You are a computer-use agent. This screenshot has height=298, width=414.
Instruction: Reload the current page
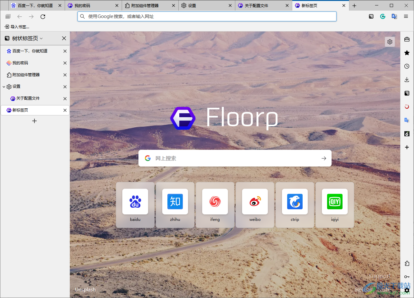43,16
